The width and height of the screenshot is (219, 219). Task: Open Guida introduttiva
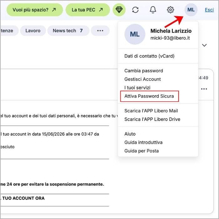(x=143, y=142)
